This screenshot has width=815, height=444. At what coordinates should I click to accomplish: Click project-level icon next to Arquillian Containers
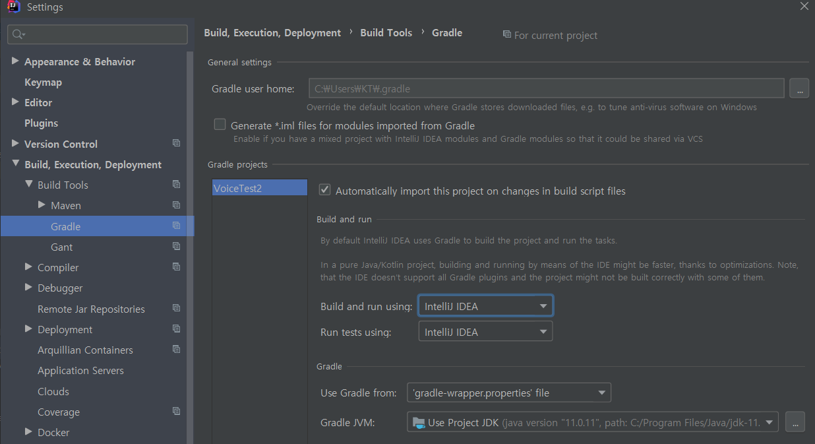coord(176,349)
